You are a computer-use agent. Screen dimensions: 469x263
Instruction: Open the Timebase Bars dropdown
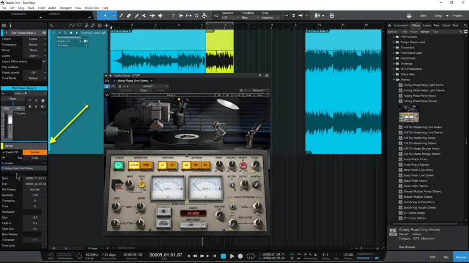tap(251, 18)
